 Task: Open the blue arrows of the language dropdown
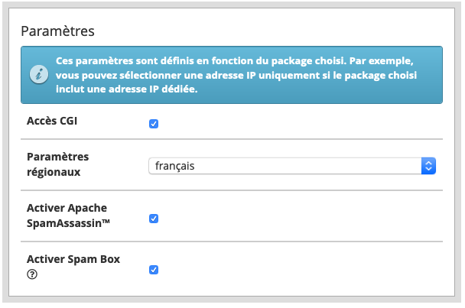[428, 166]
